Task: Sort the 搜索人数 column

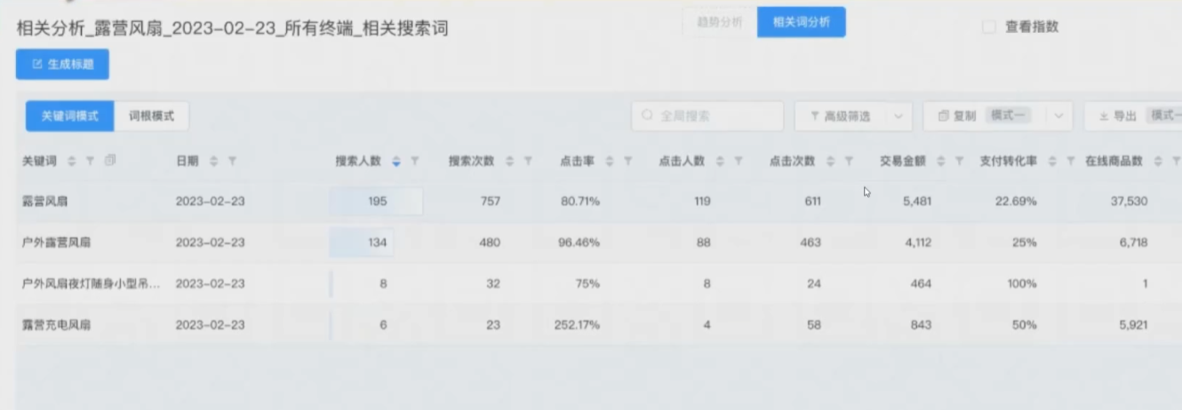Action: click(397, 161)
